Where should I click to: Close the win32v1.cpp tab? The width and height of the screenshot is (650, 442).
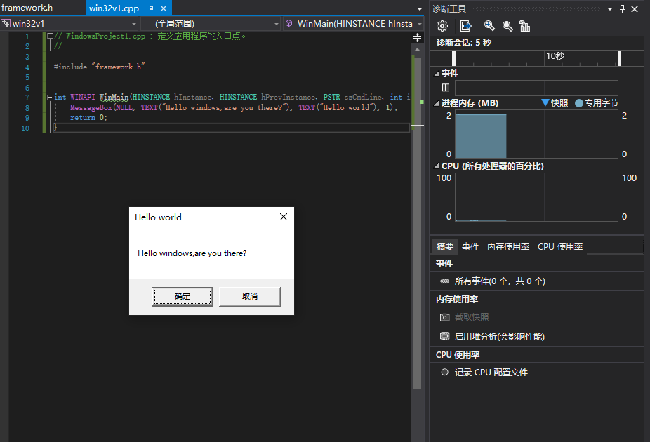click(164, 8)
